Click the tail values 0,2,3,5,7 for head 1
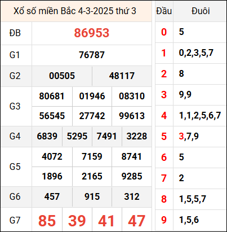This screenshot has height=232, width=227. click(196, 53)
